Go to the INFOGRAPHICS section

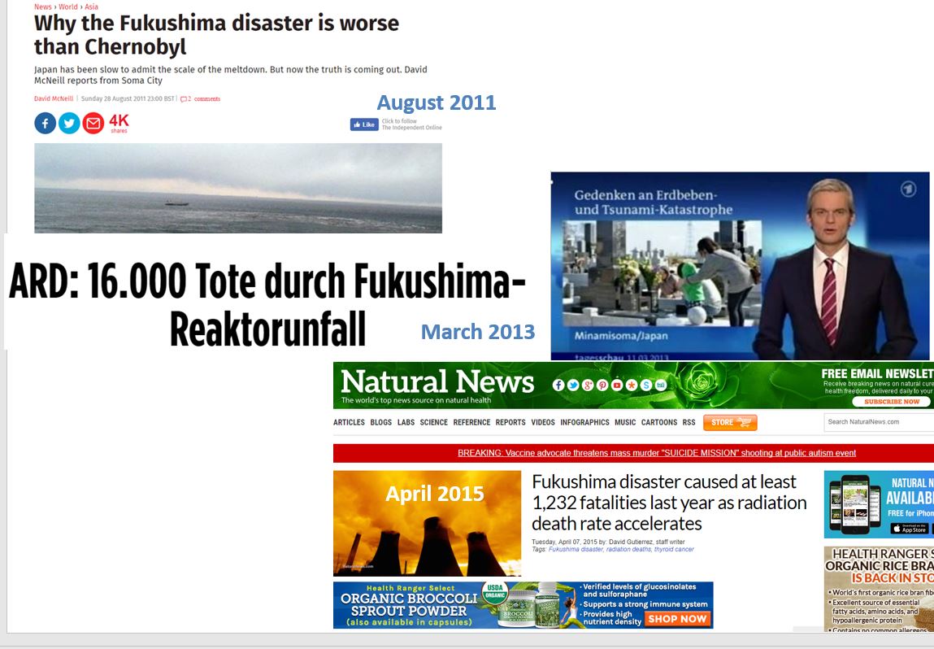(x=584, y=423)
